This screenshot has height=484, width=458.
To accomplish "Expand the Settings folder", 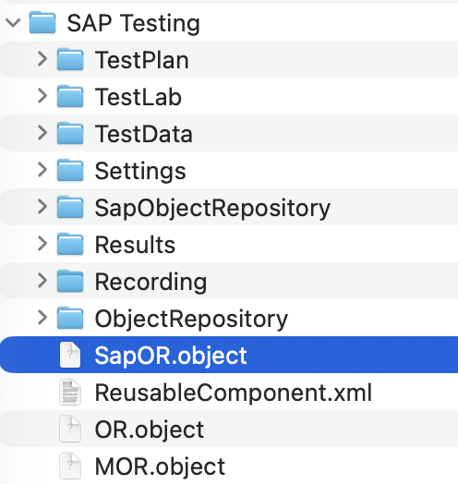I will pos(42,170).
